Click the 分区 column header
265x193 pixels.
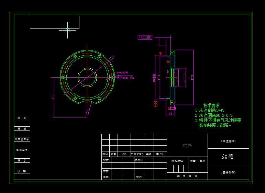pyautogui.click(x=124, y=154)
